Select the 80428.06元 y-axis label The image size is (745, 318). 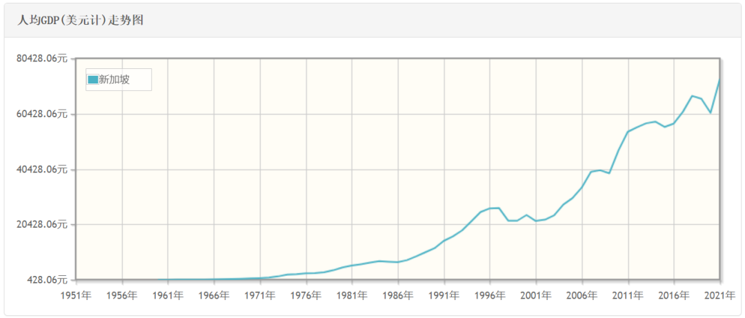pyautogui.click(x=42, y=59)
